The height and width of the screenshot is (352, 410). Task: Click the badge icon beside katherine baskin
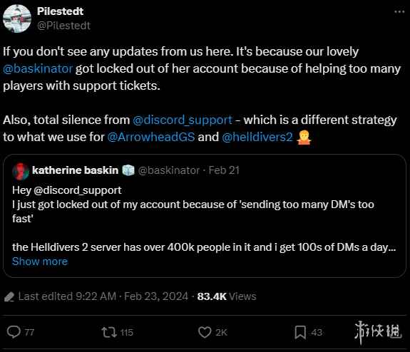coord(128,170)
